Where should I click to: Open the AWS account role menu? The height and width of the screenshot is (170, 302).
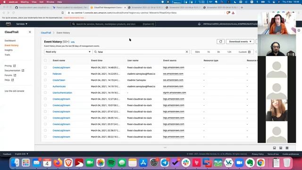tap(230, 24)
